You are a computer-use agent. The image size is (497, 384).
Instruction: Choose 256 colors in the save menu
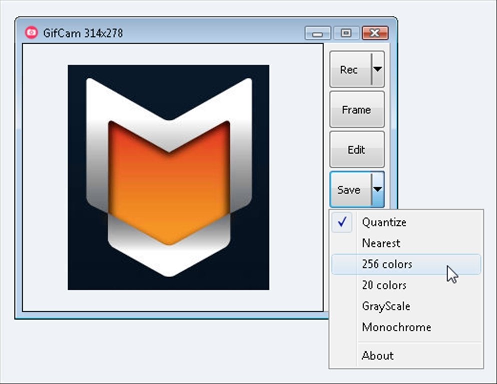tap(406, 264)
